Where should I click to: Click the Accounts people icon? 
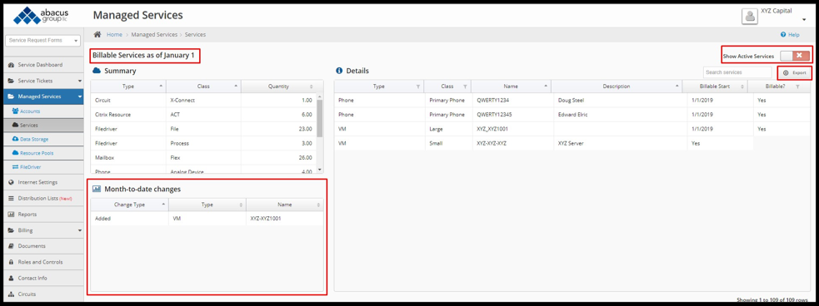(x=15, y=111)
